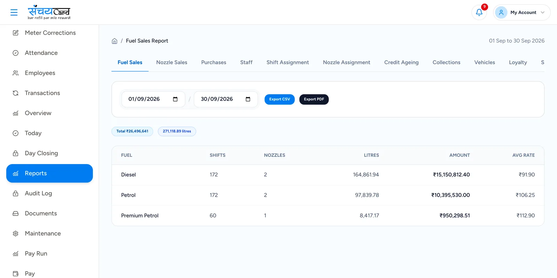
Task: Open end date calendar picker
Action: click(248, 99)
